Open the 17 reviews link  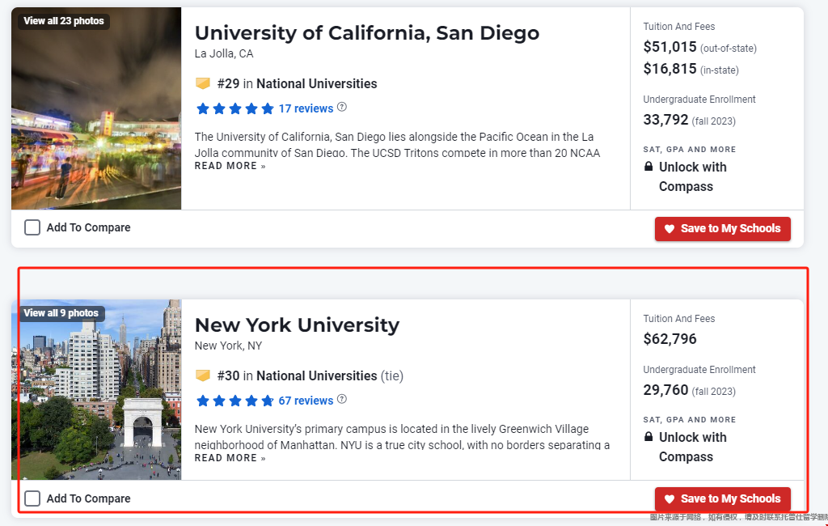point(306,109)
